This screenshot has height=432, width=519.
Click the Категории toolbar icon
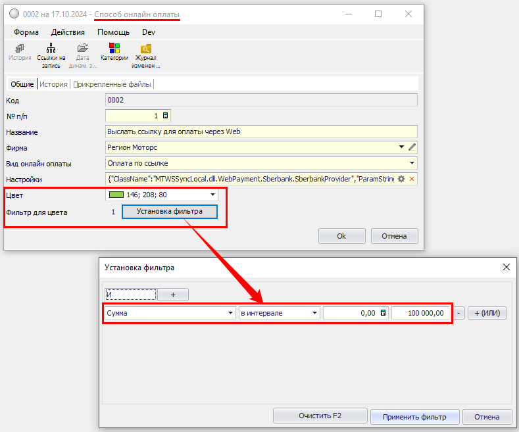pyautogui.click(x=114, y=49)
